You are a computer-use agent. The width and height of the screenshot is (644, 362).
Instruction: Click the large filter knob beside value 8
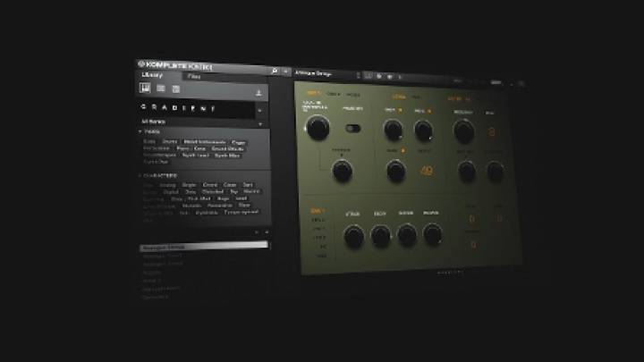coord(463,131)
